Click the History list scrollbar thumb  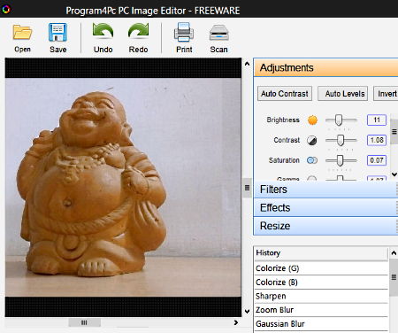point(394,277)
